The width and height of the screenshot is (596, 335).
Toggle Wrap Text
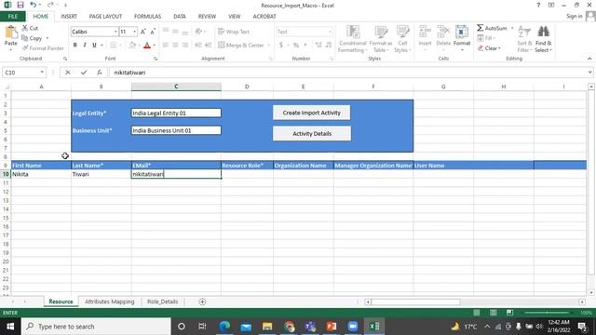pos(234,32)
